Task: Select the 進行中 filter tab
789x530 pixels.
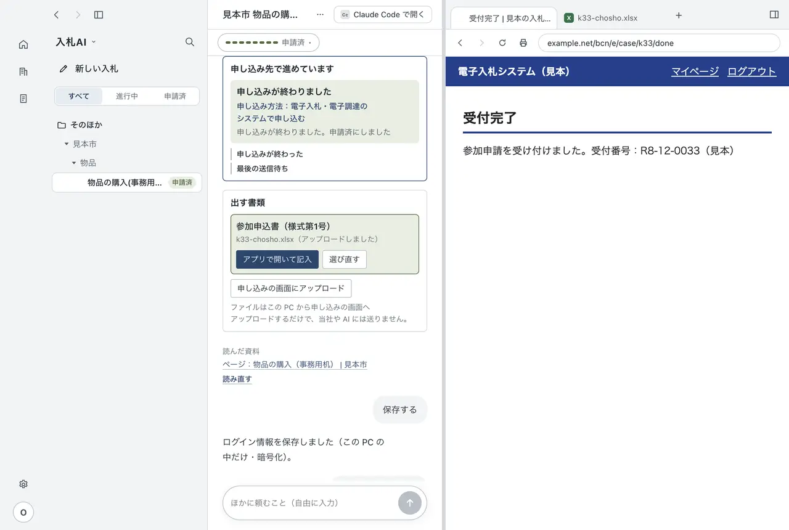Action: point(127,96)
